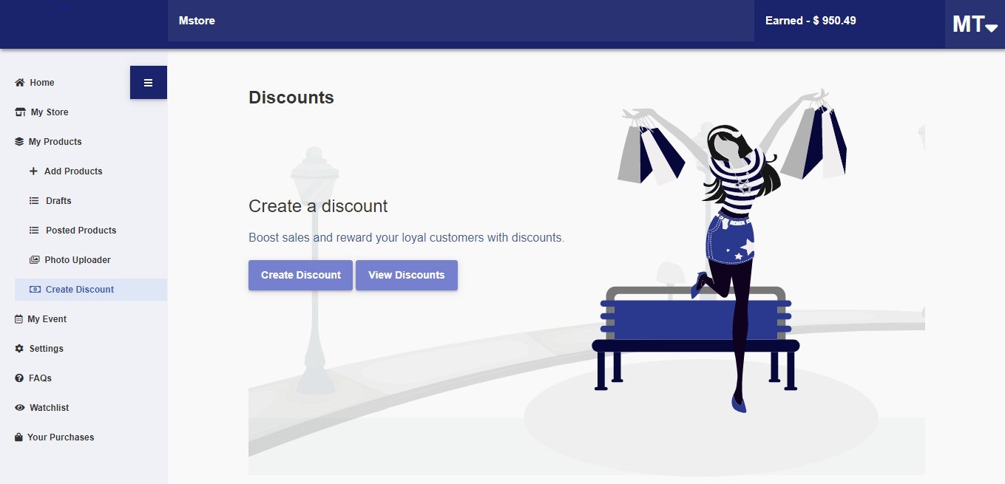The width and height of the screenshot is (1005, 484).
Task: Click the Mstore title in the header
Action: tap(197, 21)
